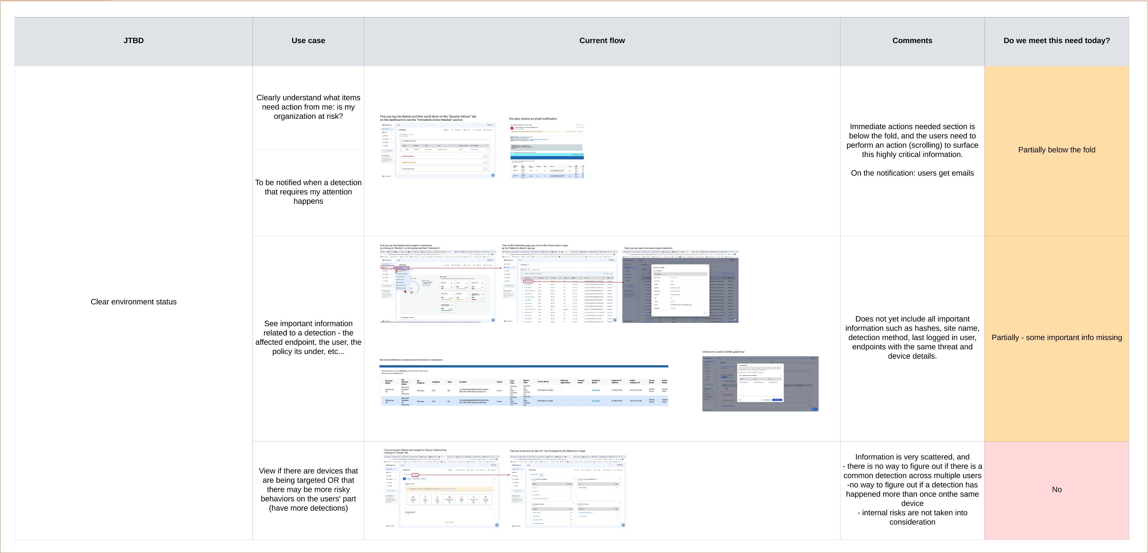Click the SAMs guided flow screenshot

tap(760, 383)
